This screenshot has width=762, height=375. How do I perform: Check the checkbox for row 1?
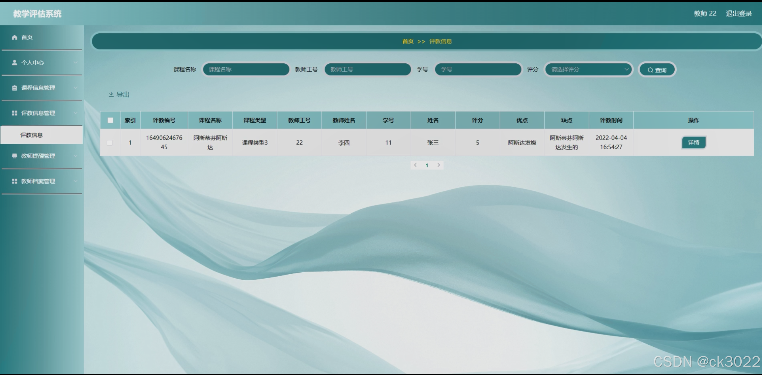click(x=110, y=143)
